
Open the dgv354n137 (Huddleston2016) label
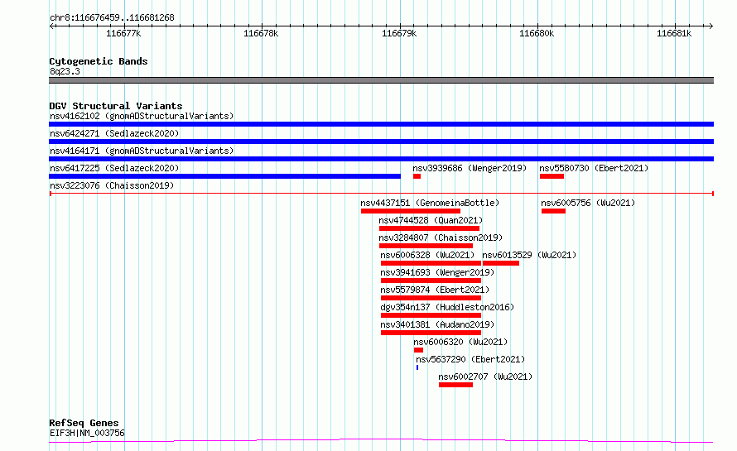(447, 307)
